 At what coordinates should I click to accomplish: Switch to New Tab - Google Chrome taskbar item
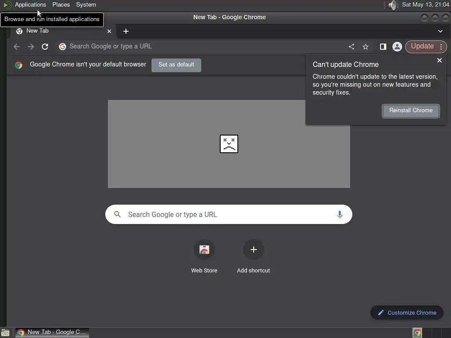[52, 333]
